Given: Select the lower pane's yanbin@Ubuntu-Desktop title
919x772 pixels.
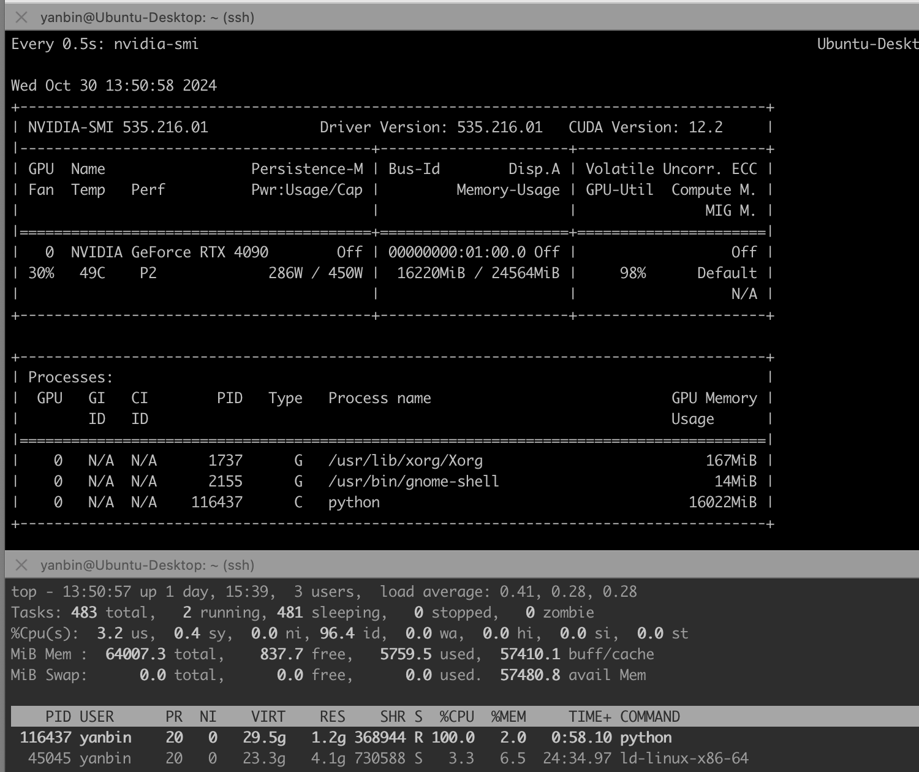Looking at the screenshot, I should (x=147, y=565).
